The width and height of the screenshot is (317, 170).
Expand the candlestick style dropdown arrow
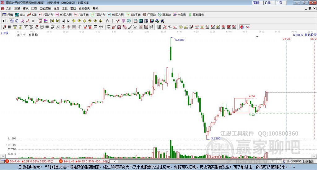tap(36, 21)
